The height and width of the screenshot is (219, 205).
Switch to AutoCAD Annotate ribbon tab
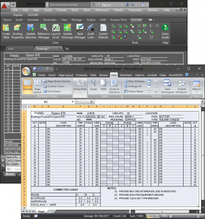point(33,20)
